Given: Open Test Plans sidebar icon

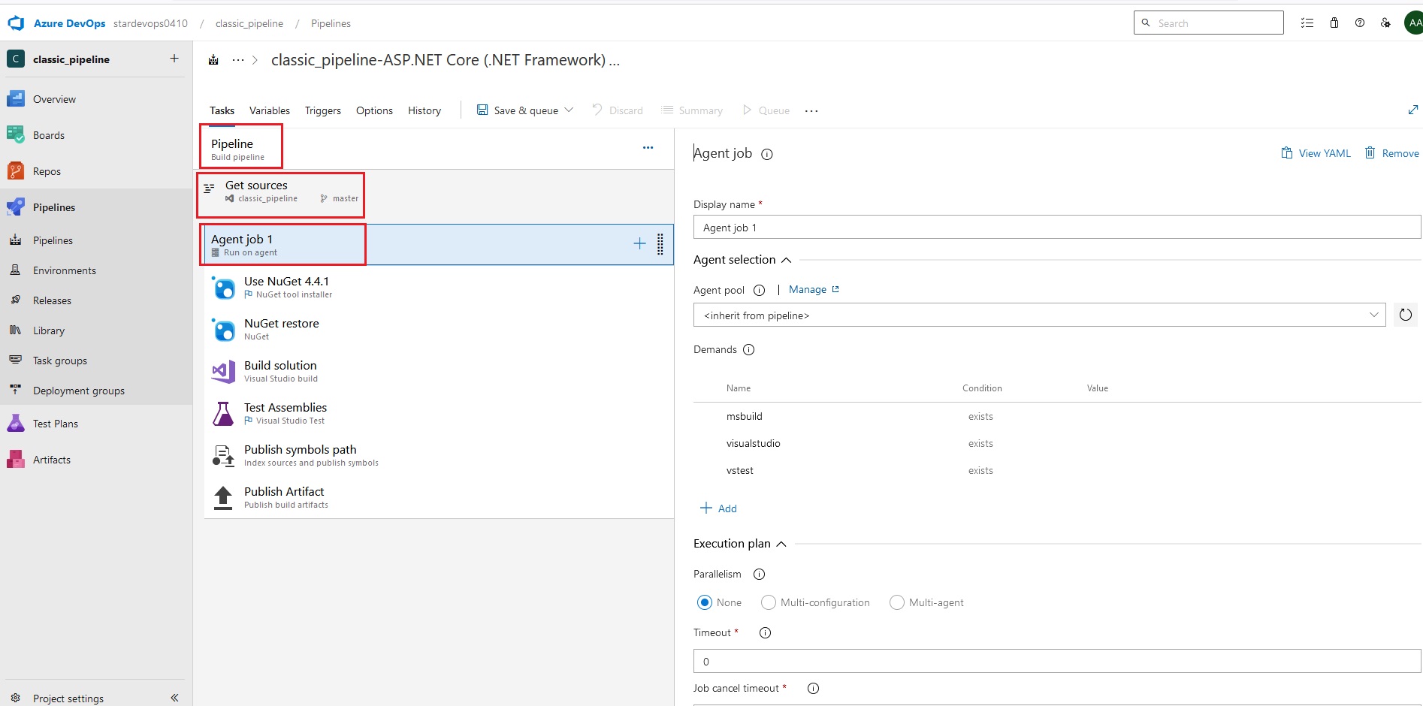Looking at the screenshot, I should click(16, 424).
